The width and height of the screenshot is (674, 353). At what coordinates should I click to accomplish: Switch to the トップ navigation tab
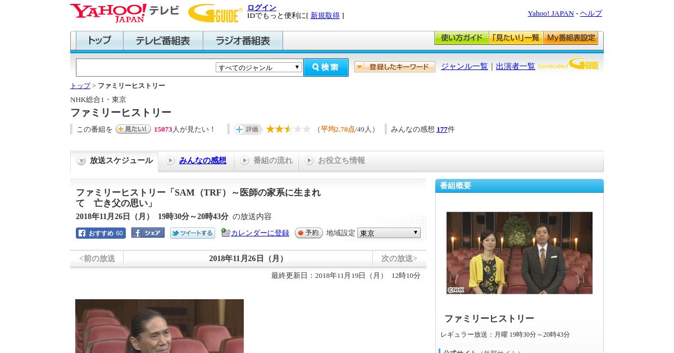pos(99,40)
